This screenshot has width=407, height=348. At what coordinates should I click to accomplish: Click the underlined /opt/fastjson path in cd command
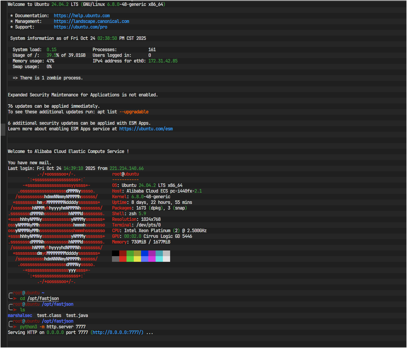[x=43, y=298]
